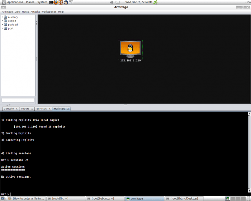Viewport: 251px width, 201px height.
Task: Open the Armitage menu
Action: pyautogui.click(x=7, y=12)
